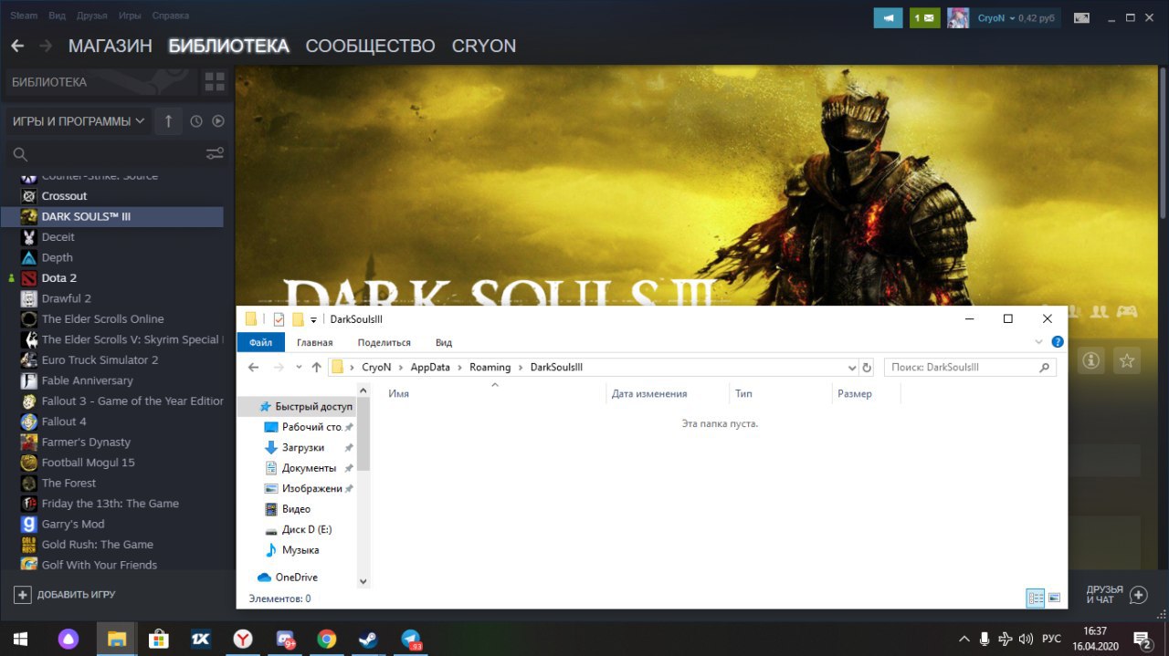
Task: Go back in Explorer navigation
Action: 254,367
